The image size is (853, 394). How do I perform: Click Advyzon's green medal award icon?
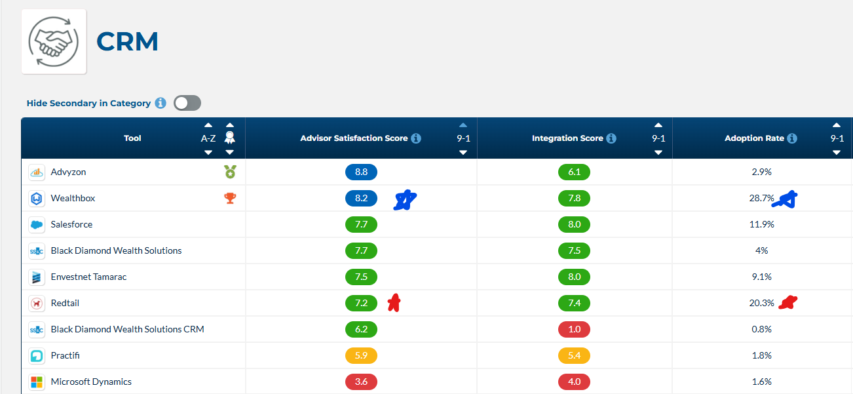230,172
